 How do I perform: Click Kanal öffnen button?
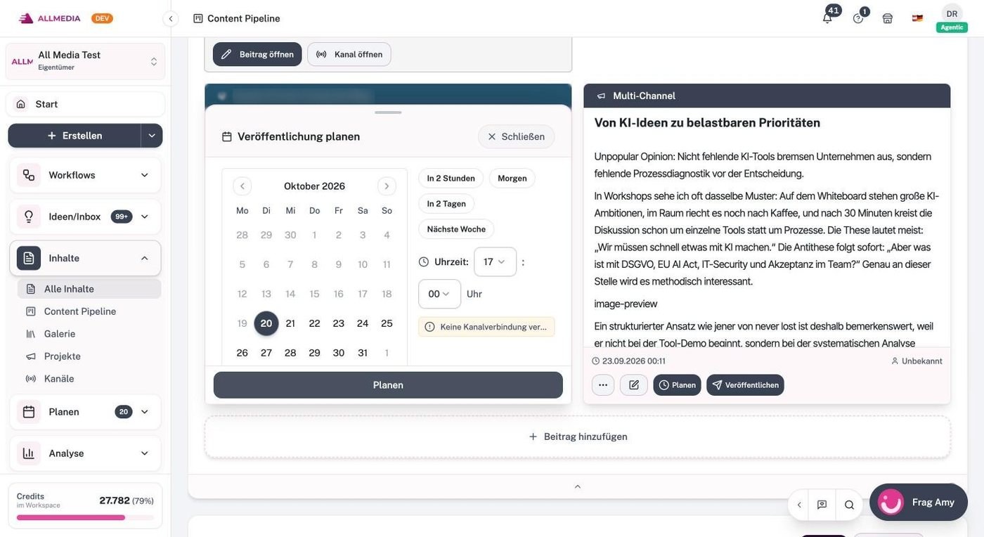tap(349, 54)
